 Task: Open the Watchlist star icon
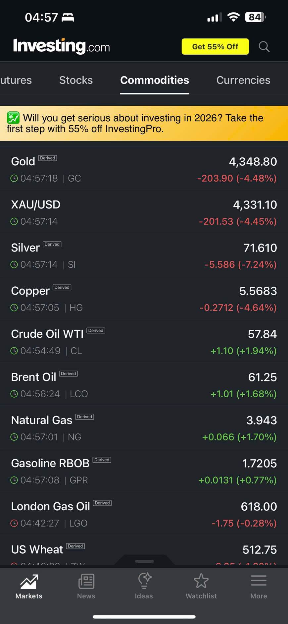(x=201, y=581)
